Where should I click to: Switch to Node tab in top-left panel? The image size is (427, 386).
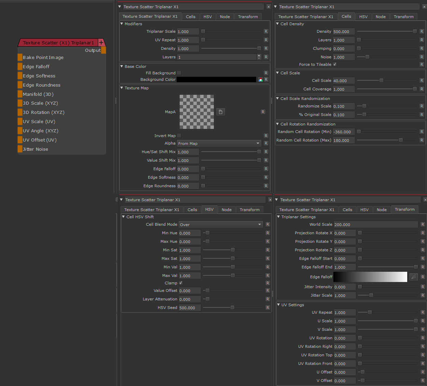225,17
